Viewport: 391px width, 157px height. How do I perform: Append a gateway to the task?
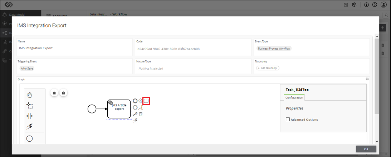(140, 101)
